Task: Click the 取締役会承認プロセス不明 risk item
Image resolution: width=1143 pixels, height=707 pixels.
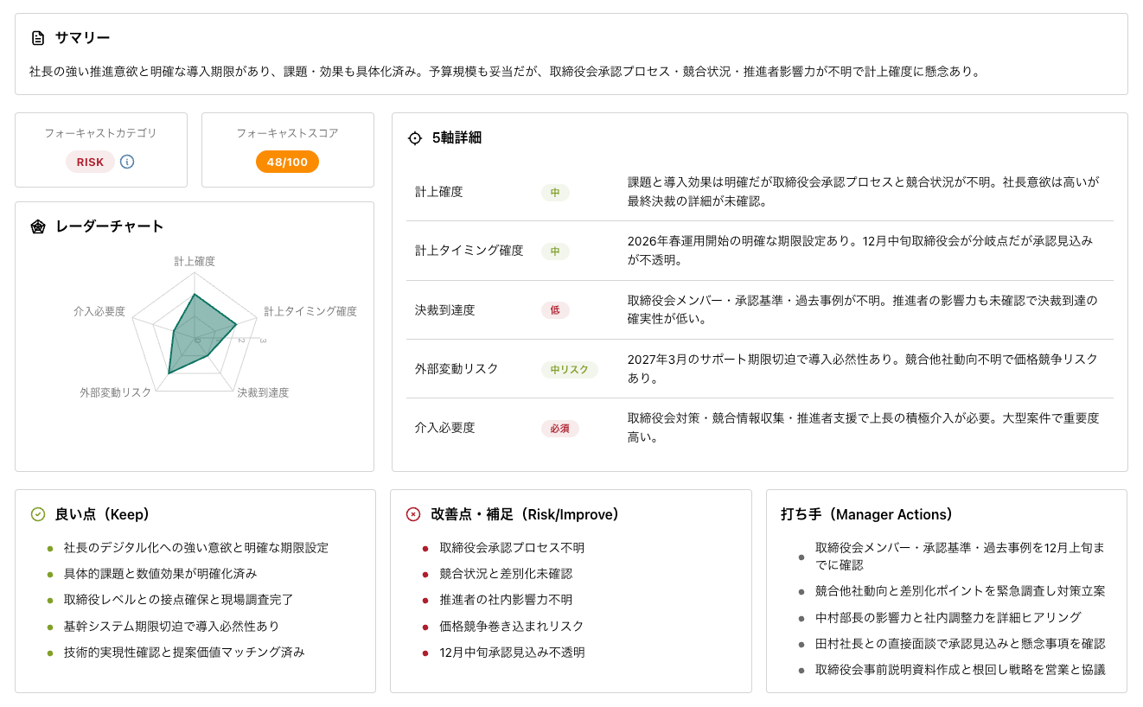Action: point(512,548)
